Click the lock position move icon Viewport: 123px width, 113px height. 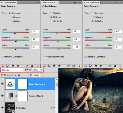coord(15,75)
